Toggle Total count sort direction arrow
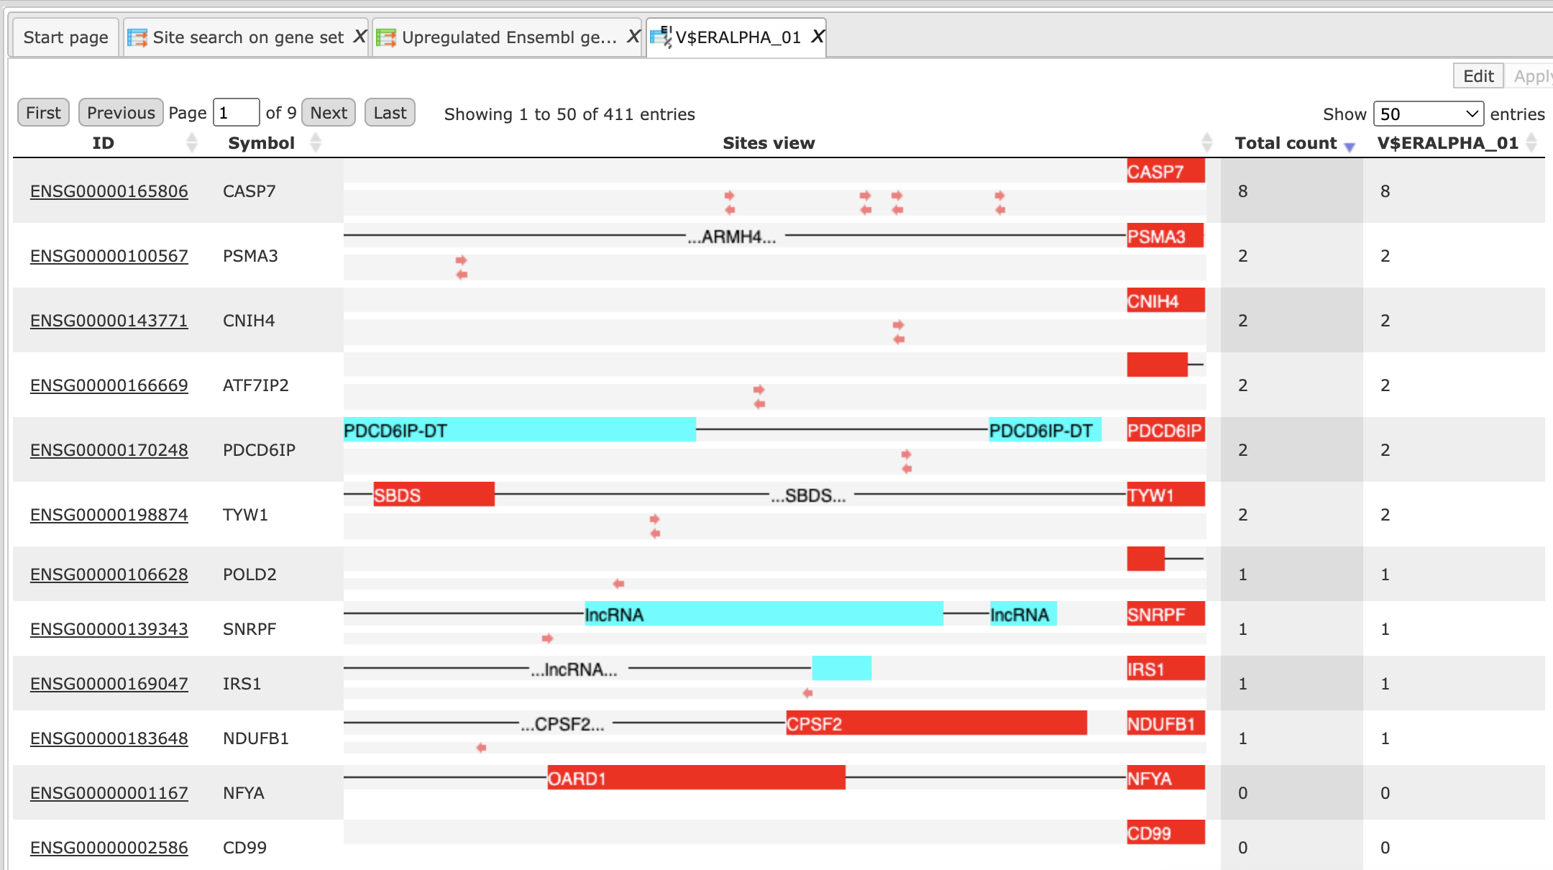 coord(1350,147)
